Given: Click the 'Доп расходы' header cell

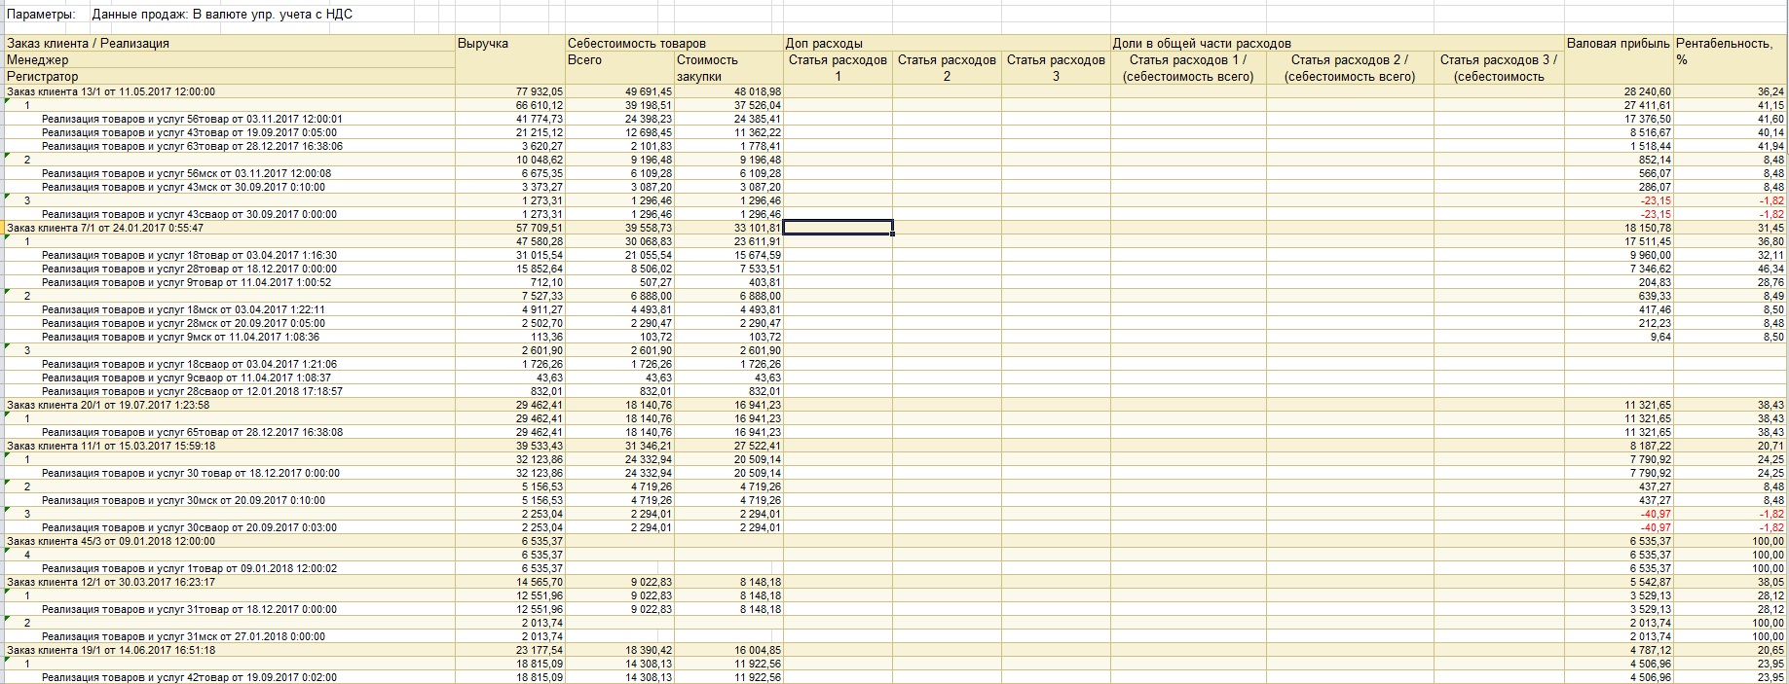Looking at the screenshot, I should [x=824, y=44].
